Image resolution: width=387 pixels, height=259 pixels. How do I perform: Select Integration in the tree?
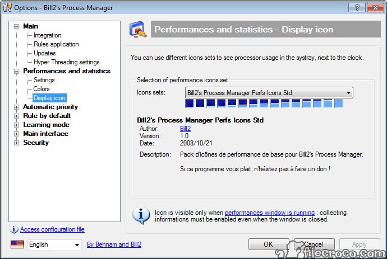click(47, 35)
